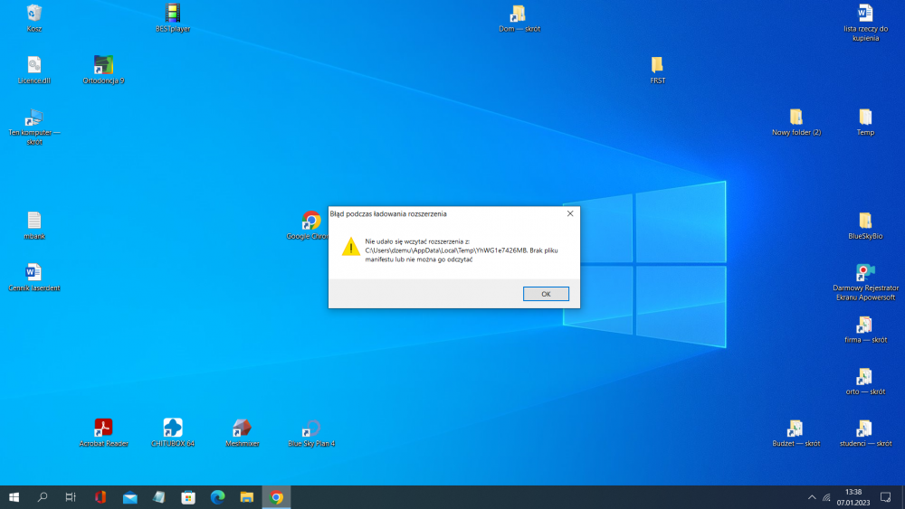Select the Licence.dll file icon
905x509 pixels.
click(x=34, y=65)
